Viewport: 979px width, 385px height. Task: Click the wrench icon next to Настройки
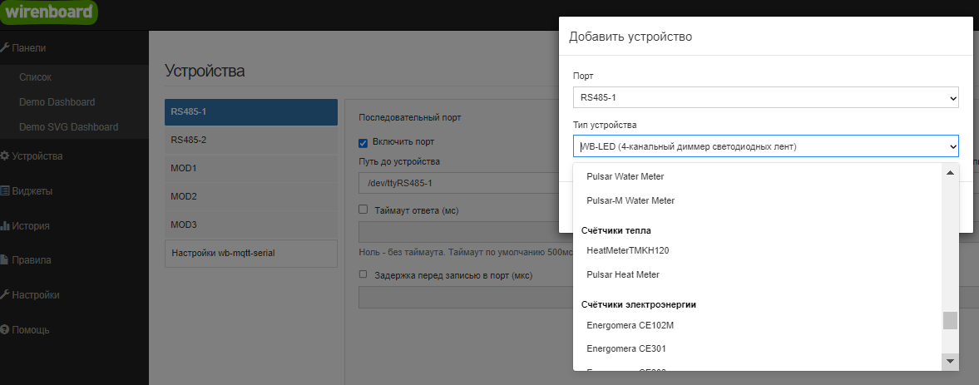tap(5, 295)
